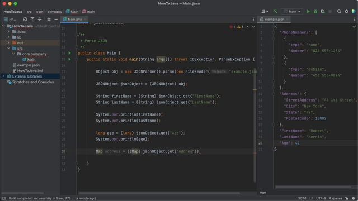The image size is (358, 201).
Task: Run Main with coverage
Action: 323,11
